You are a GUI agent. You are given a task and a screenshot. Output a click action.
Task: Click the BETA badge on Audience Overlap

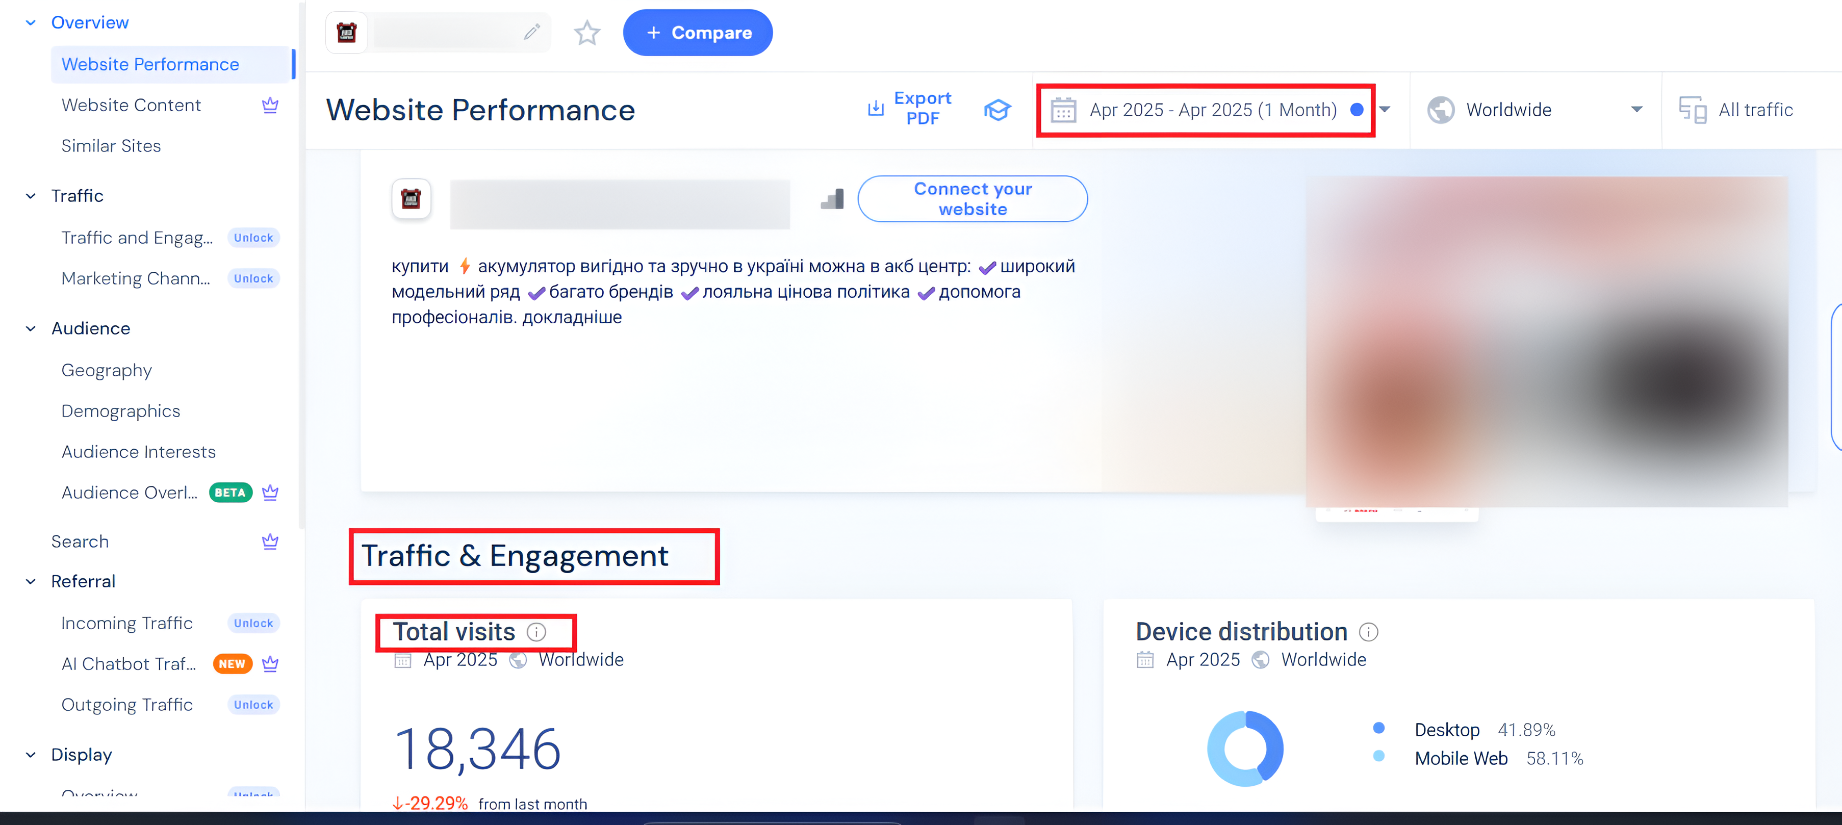pyautogui.click(x=231, y=493)
